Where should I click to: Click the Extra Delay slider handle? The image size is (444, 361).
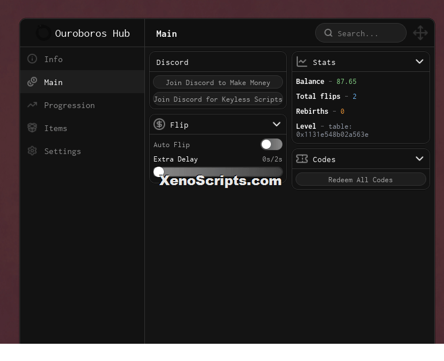tap(159, 172)
